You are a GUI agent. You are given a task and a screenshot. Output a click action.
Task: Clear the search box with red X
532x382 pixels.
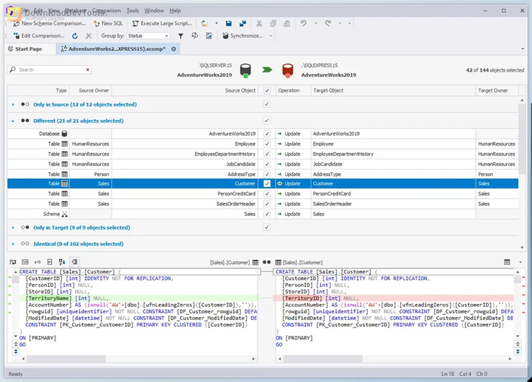pos(88,70)
